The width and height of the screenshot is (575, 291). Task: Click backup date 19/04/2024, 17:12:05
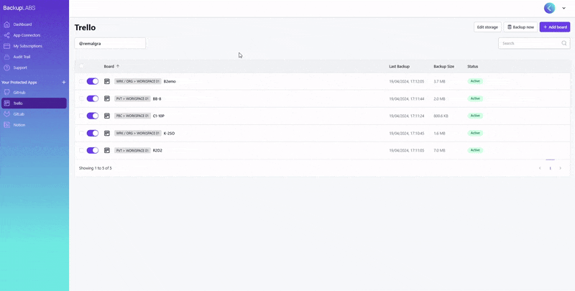pyautogui.click(x=406, y=81)
